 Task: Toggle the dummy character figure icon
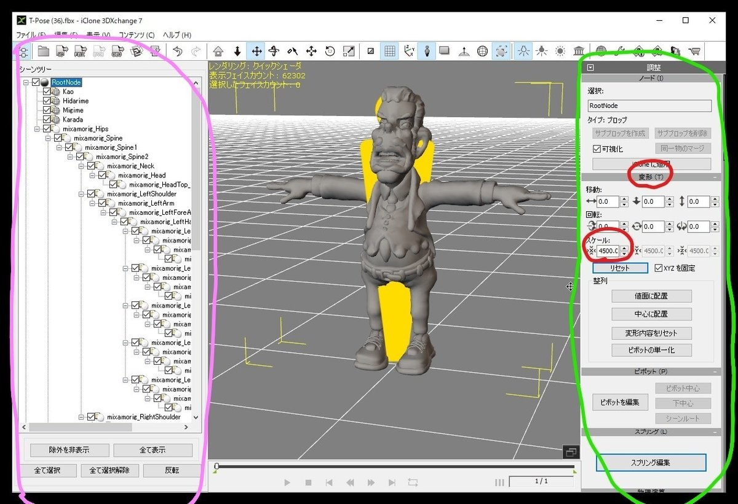click(x=427, y=52)
